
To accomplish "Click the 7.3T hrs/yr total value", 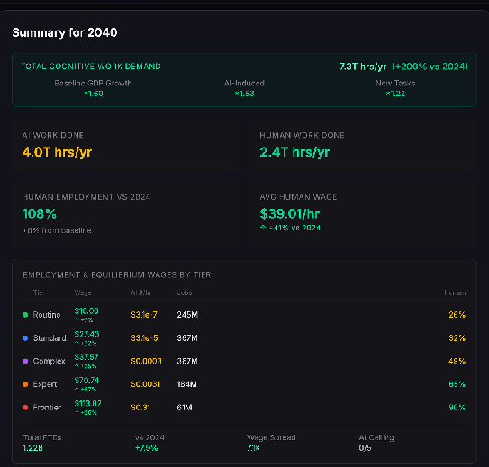I will click(x=362, y=67).
